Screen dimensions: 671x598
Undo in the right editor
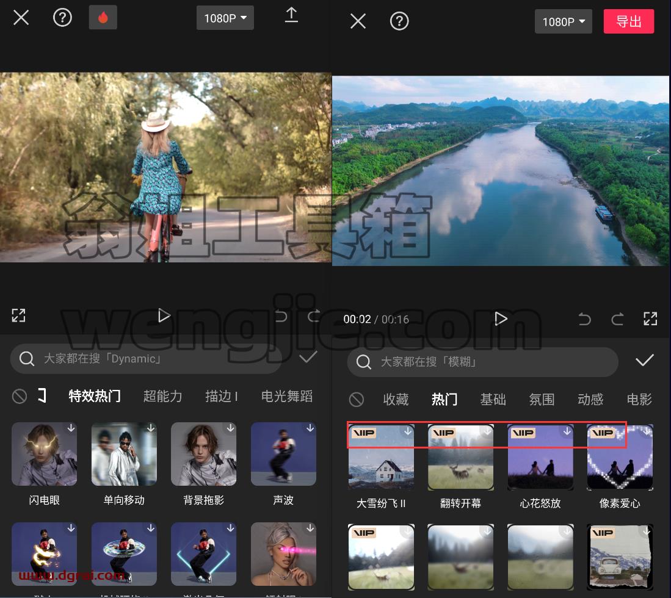point(584,319)
